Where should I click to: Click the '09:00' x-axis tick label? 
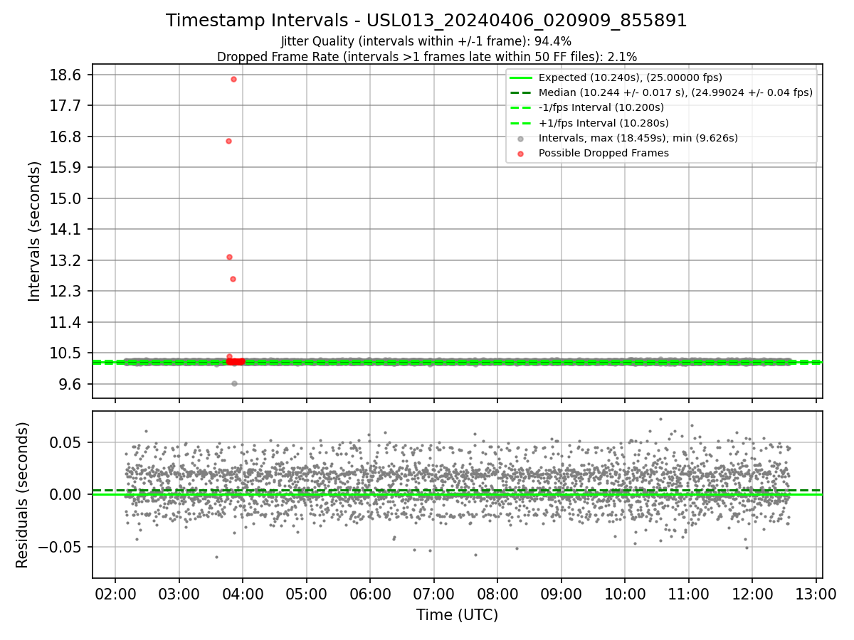[x=562, y=594]
